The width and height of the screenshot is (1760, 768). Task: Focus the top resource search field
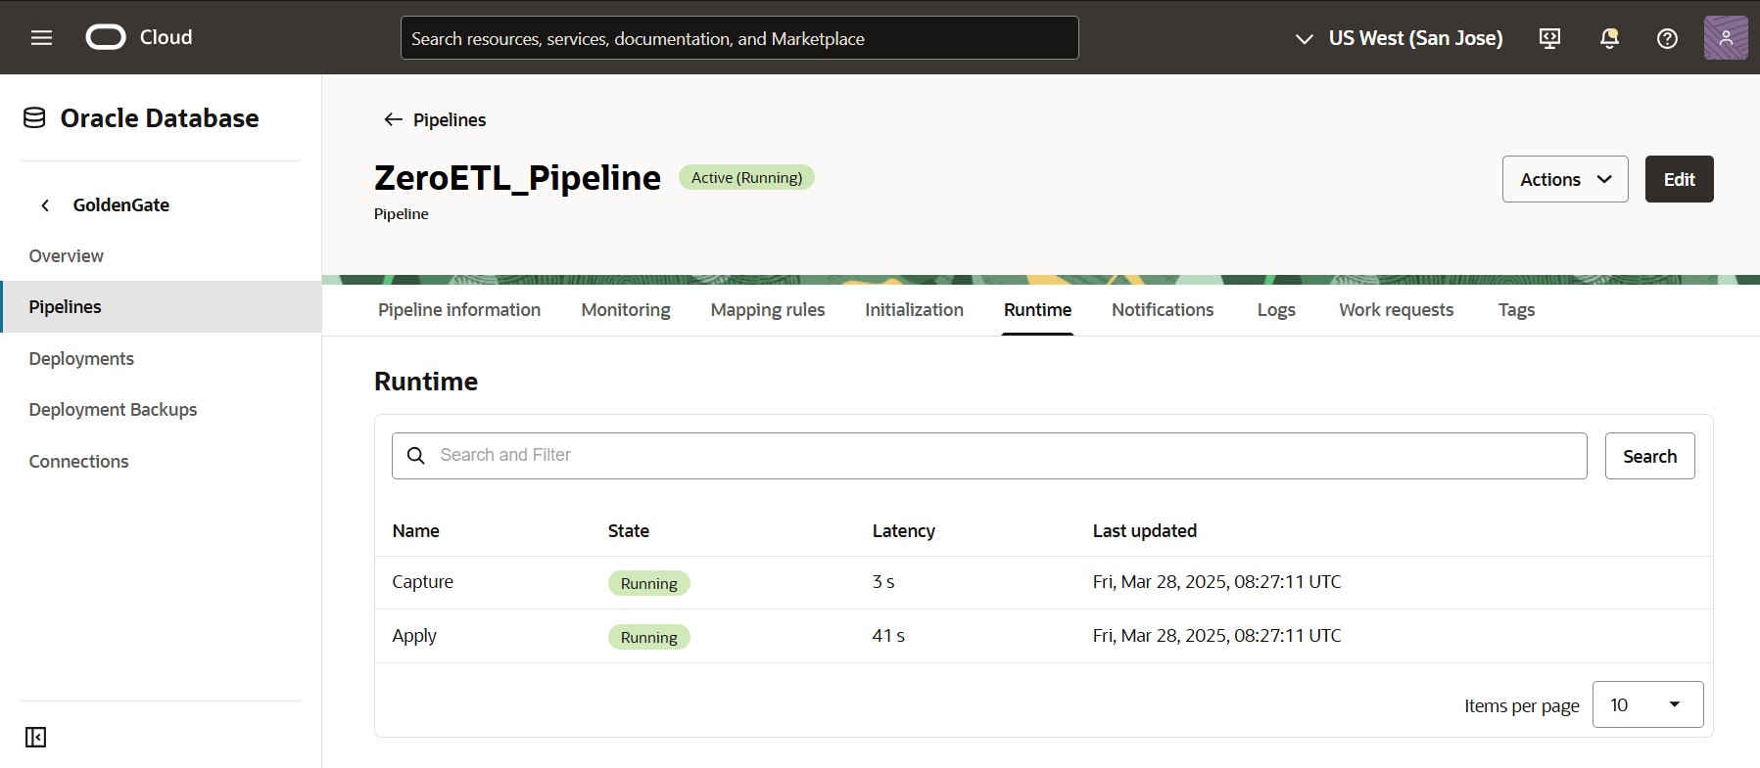(x=739, y=38)
